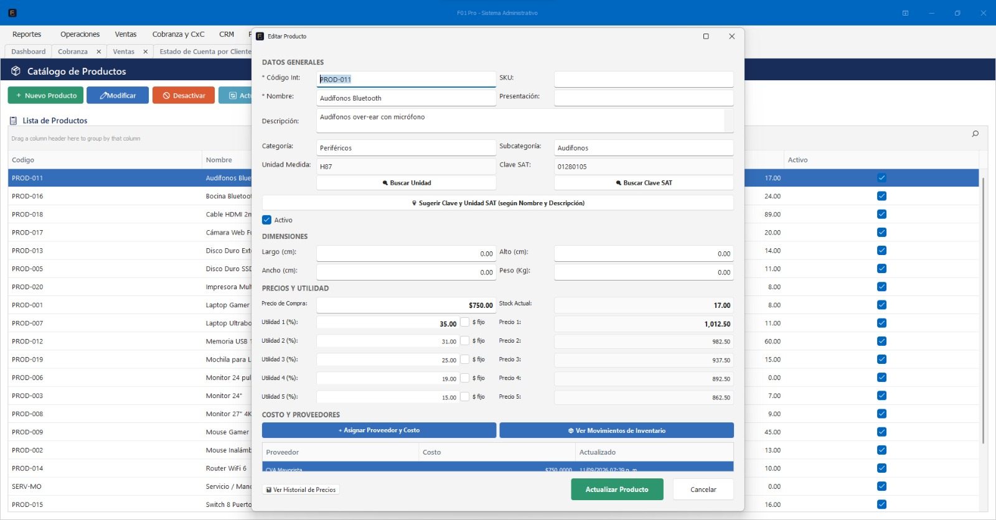Maximize the Editar Producto dialog
The height and width of the screenshot is (520, 996).
point(706,36)
